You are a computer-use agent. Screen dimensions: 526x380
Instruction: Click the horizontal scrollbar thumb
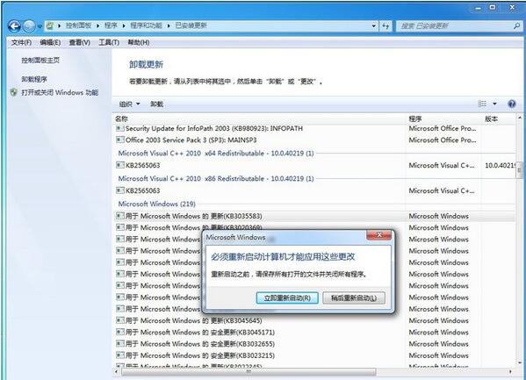tap(249, 371)
